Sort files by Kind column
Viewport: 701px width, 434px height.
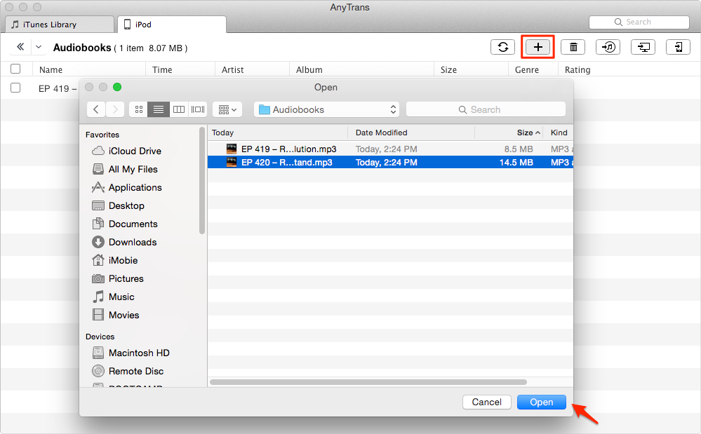[x=559, y=133]
